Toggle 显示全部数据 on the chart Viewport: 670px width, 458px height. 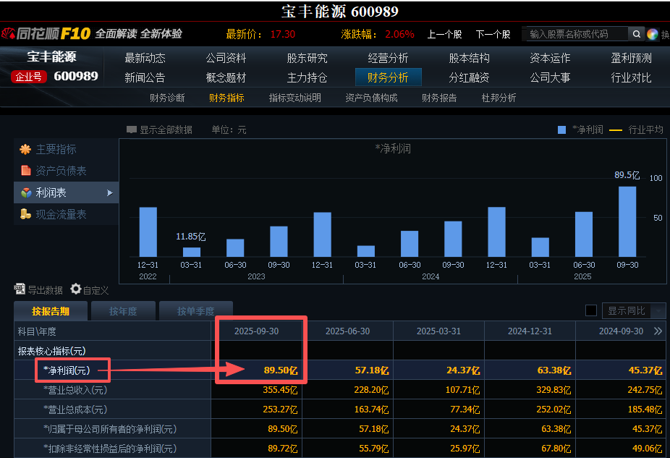pos(159,130)
